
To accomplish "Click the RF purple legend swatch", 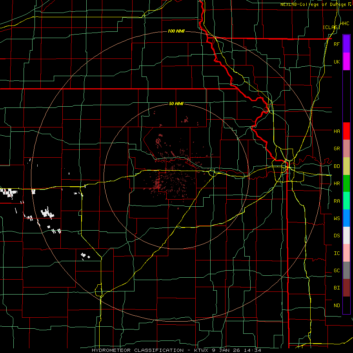I will [x=346, y=44].
